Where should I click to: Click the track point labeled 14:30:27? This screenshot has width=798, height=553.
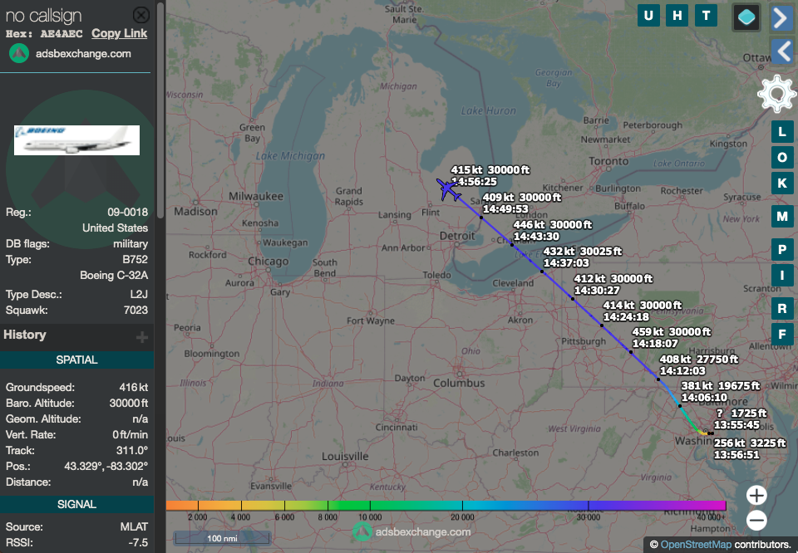(x=573, y=299)
